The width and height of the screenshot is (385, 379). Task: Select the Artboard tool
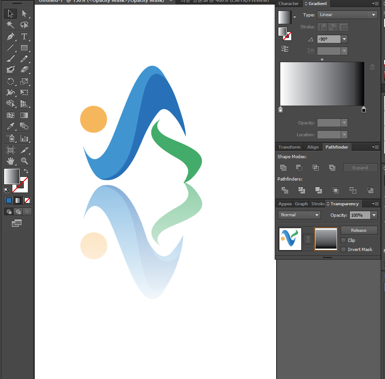point(11,150)
